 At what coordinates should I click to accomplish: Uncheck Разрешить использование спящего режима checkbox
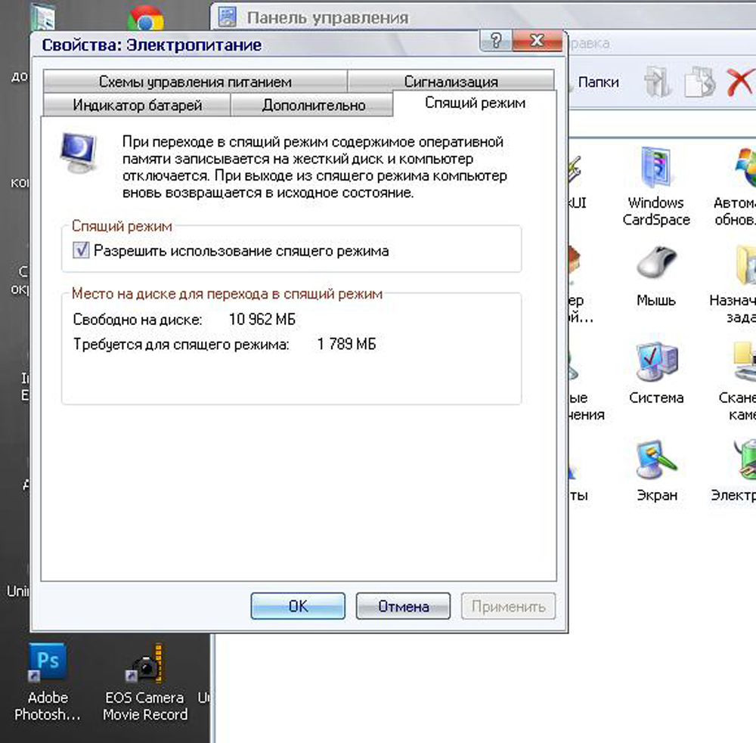tap(82, 251)
